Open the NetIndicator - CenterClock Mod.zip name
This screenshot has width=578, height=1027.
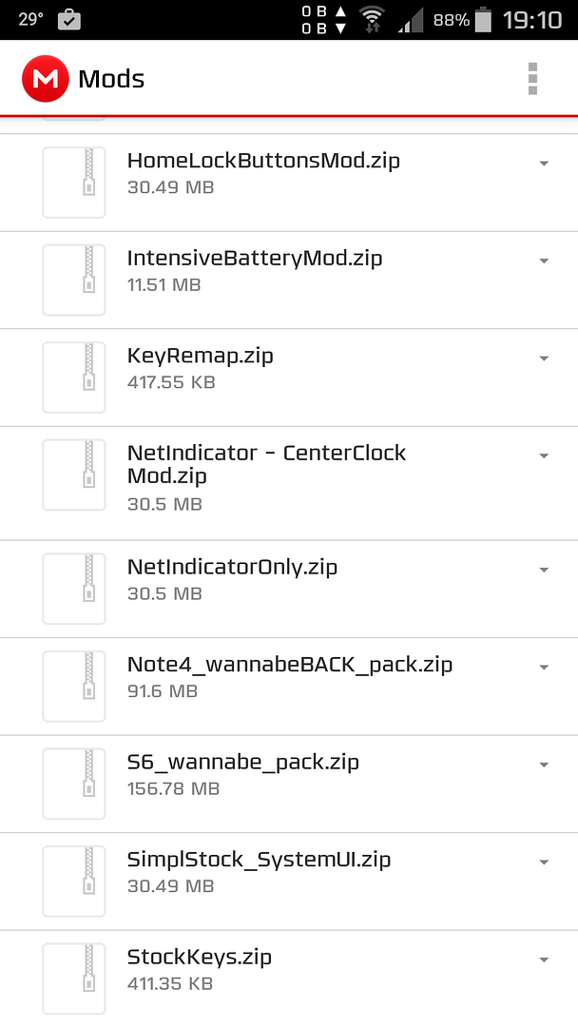(x=266, y=464)
